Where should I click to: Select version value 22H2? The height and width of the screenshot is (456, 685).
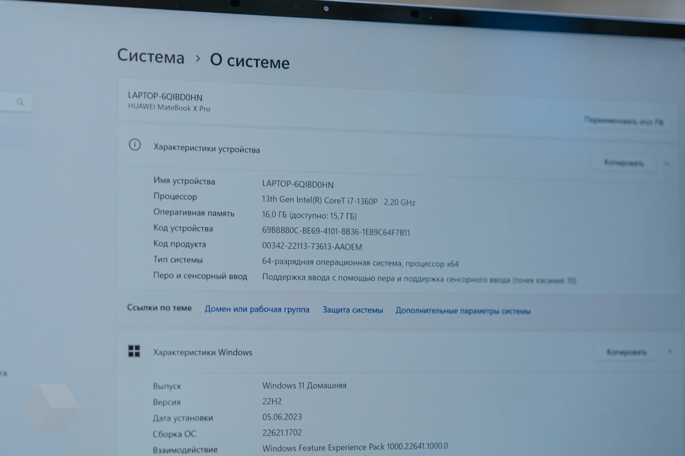(x=272, y=401)
